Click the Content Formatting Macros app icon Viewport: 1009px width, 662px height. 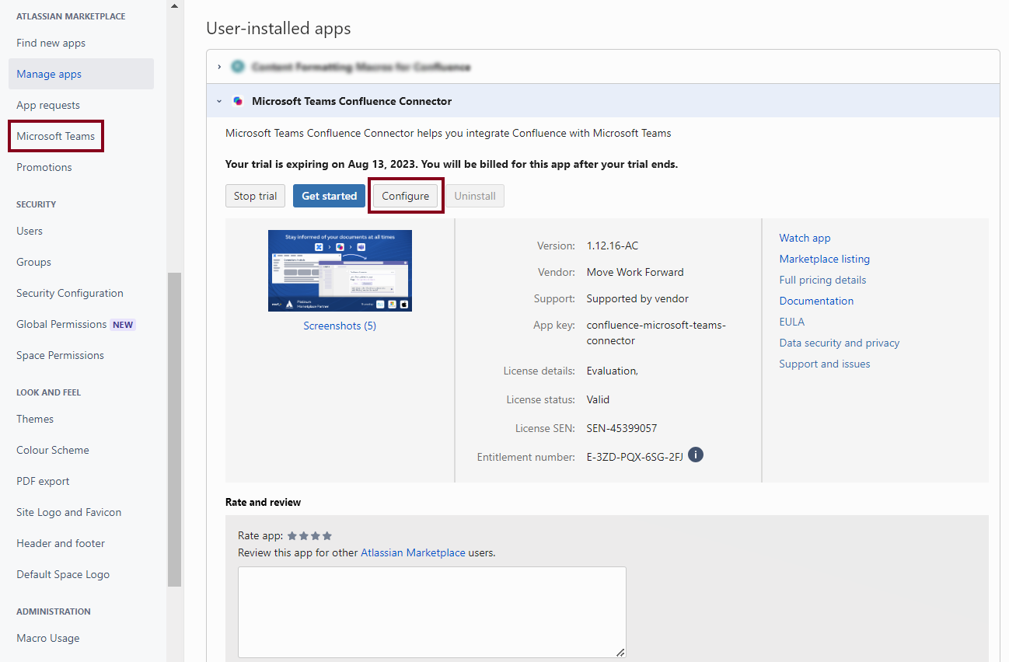click(x=237, y=66)
